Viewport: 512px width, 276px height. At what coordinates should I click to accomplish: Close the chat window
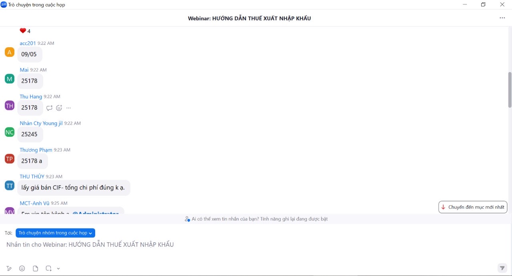[502, 4]
